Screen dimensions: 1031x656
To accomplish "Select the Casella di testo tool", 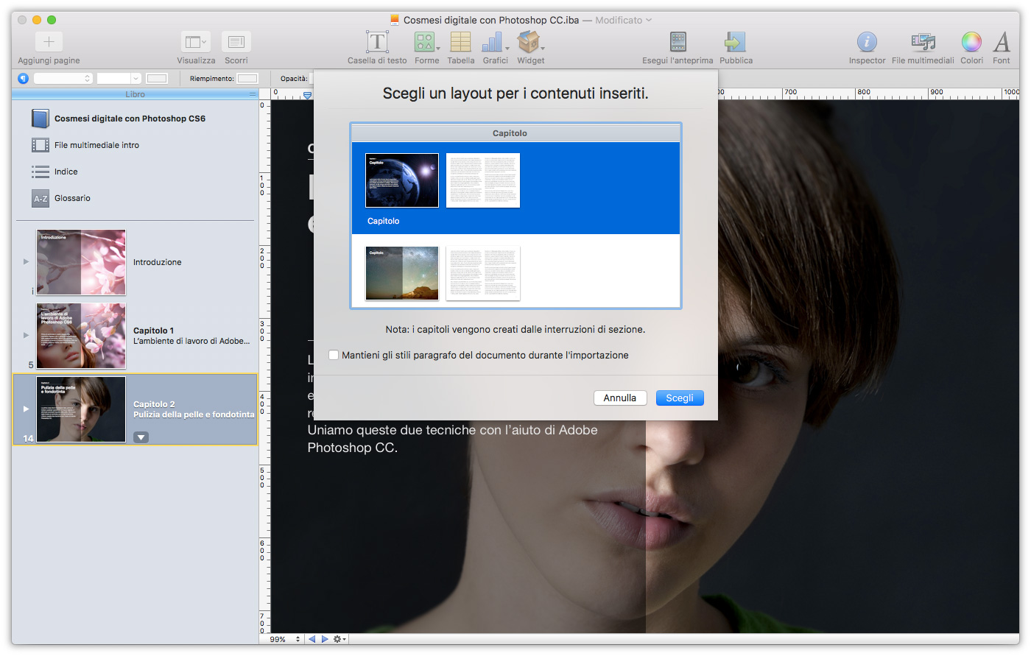I will pyautogui.click(x=377, y=42).
